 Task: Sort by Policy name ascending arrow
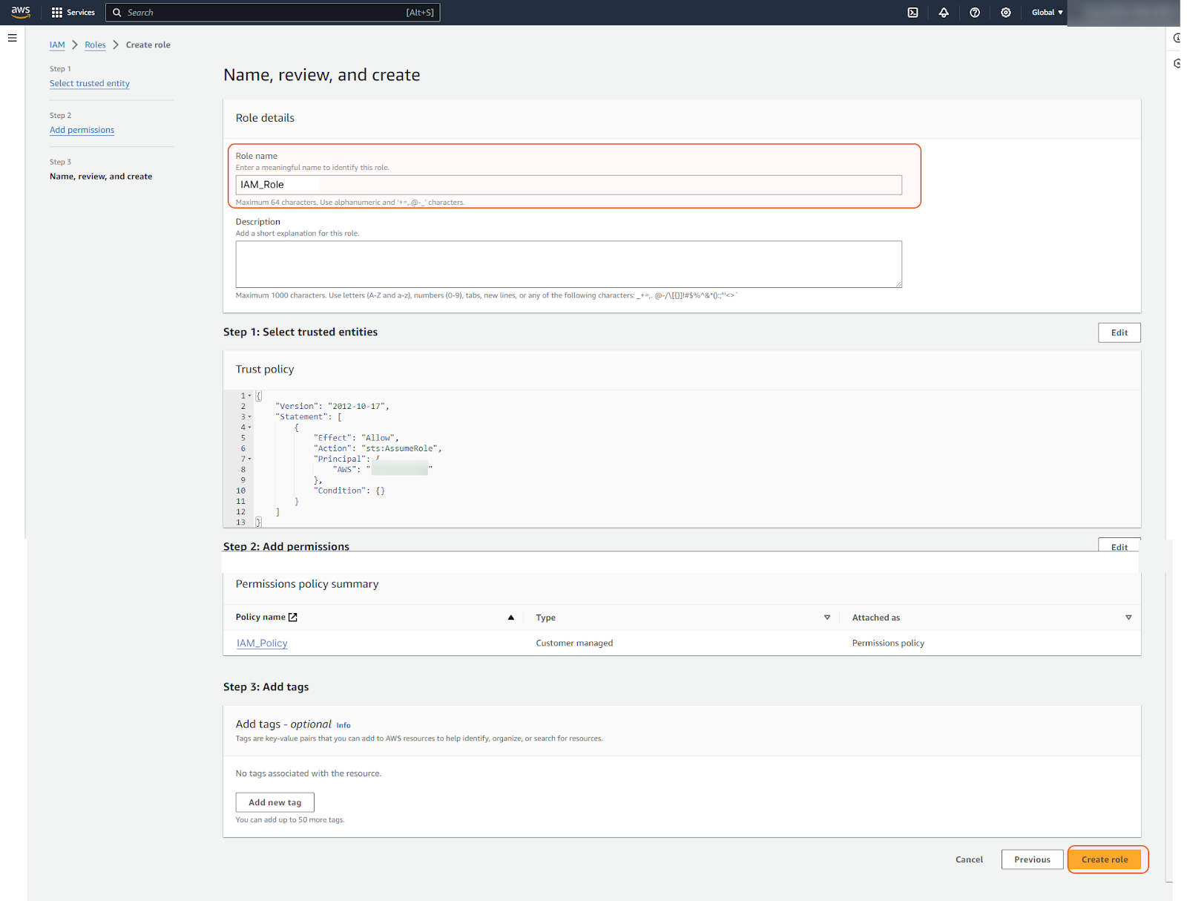(510, 617)
